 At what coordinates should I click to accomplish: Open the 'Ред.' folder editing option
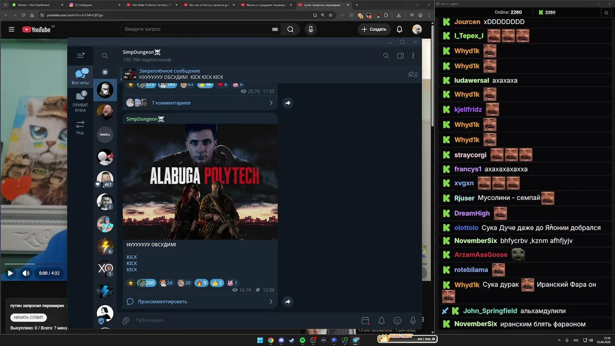coord(80,127)
